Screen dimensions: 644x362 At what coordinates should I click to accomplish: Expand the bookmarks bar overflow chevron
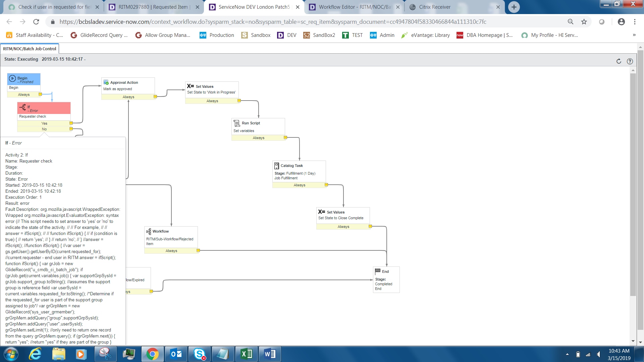click(x=634, y=35)
